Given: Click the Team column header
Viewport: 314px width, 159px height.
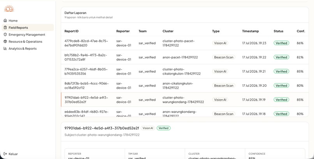Looking at the screenshot, I should point(143,31).
